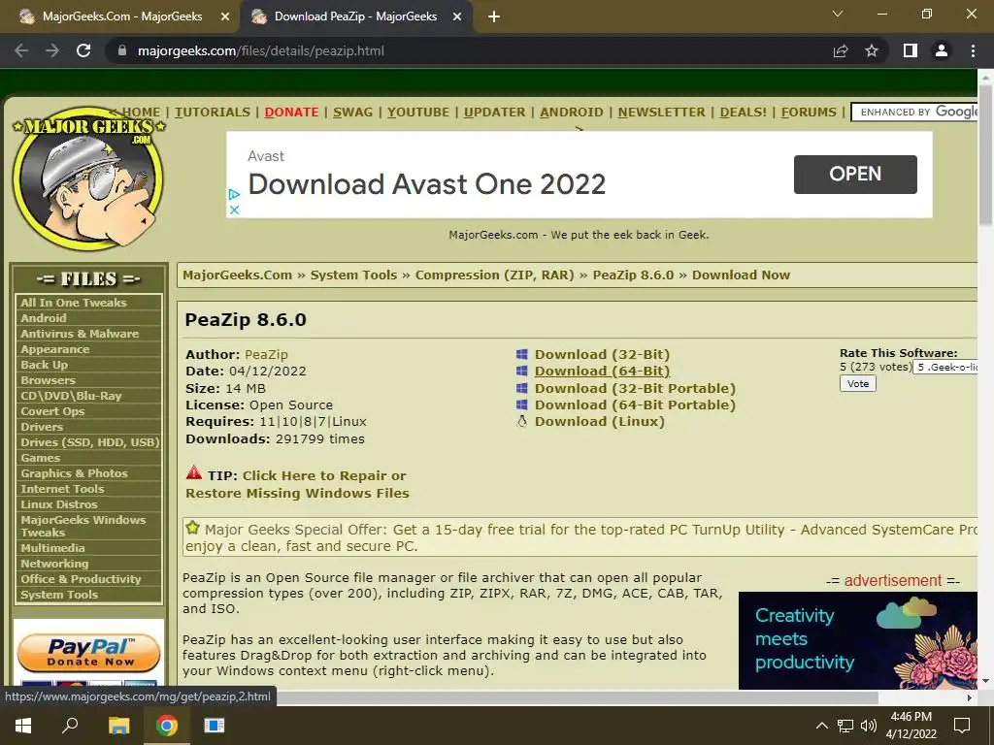Open the DEALS! nav link
994x745 pixels.
click(x=744, y=113)
